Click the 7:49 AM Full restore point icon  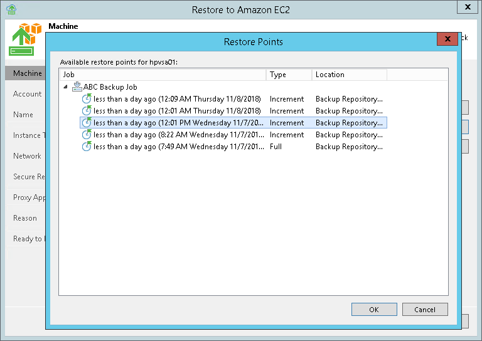click(x=87, y=147)
